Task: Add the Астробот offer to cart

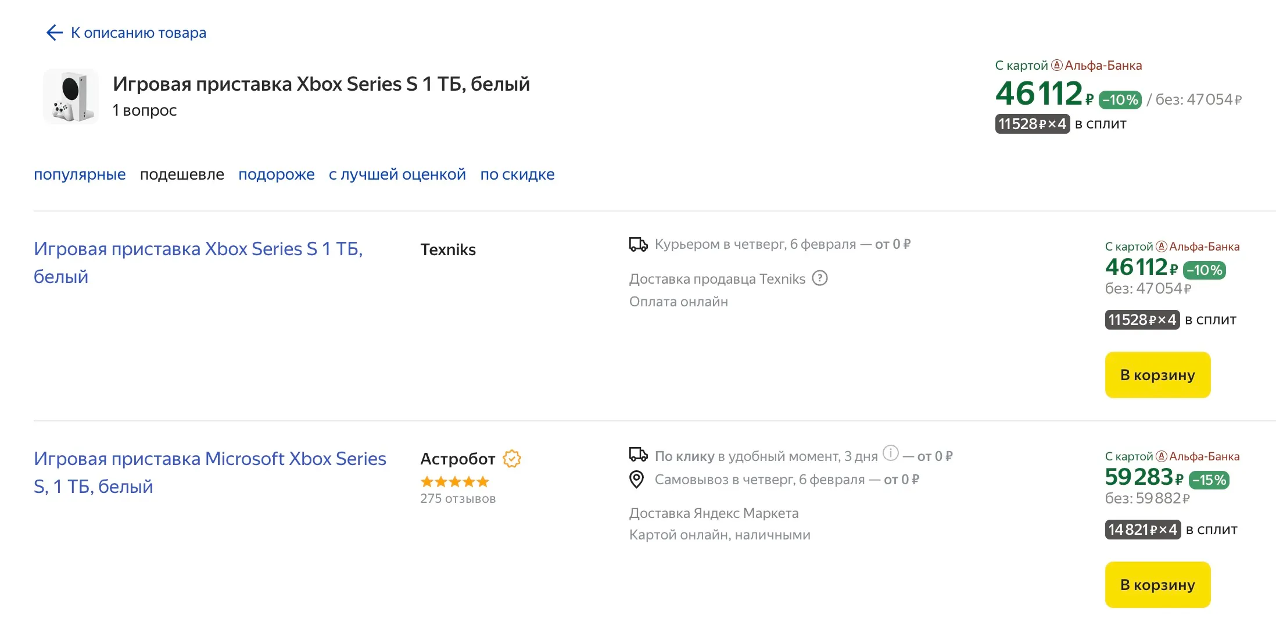Action: pos(1157,585)
